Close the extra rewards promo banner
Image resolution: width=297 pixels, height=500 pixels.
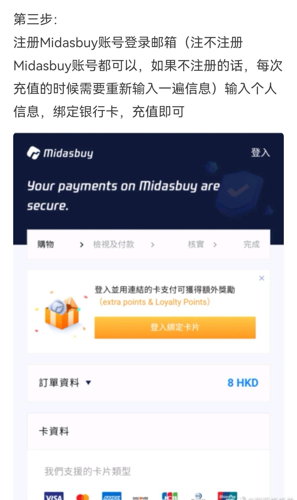click(x=262, y=278)
